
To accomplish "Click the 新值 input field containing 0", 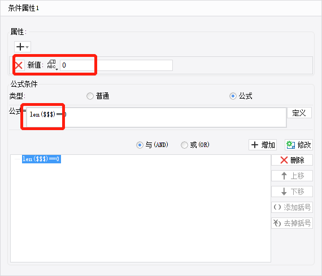I will 116,65.
